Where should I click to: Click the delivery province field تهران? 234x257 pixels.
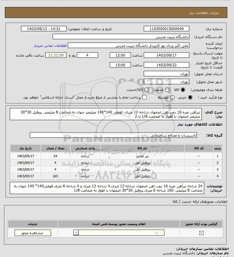(166, 74)
